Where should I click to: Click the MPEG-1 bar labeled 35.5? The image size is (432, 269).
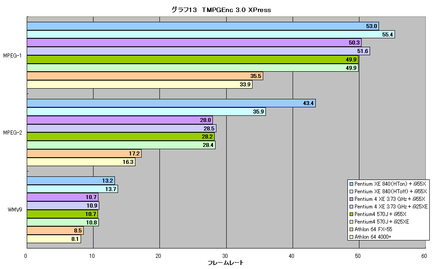pos(145,76)
